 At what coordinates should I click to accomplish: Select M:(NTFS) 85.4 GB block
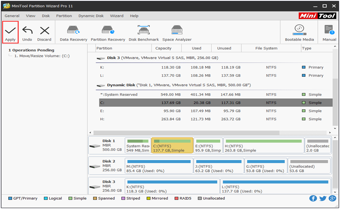[159, 166]
